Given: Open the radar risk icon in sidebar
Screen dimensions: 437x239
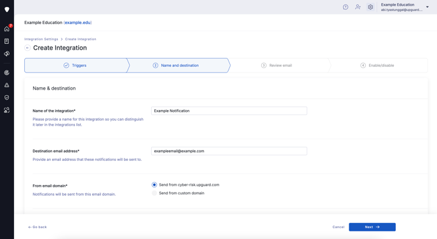Looking at the screenshot, I should 7,73.
